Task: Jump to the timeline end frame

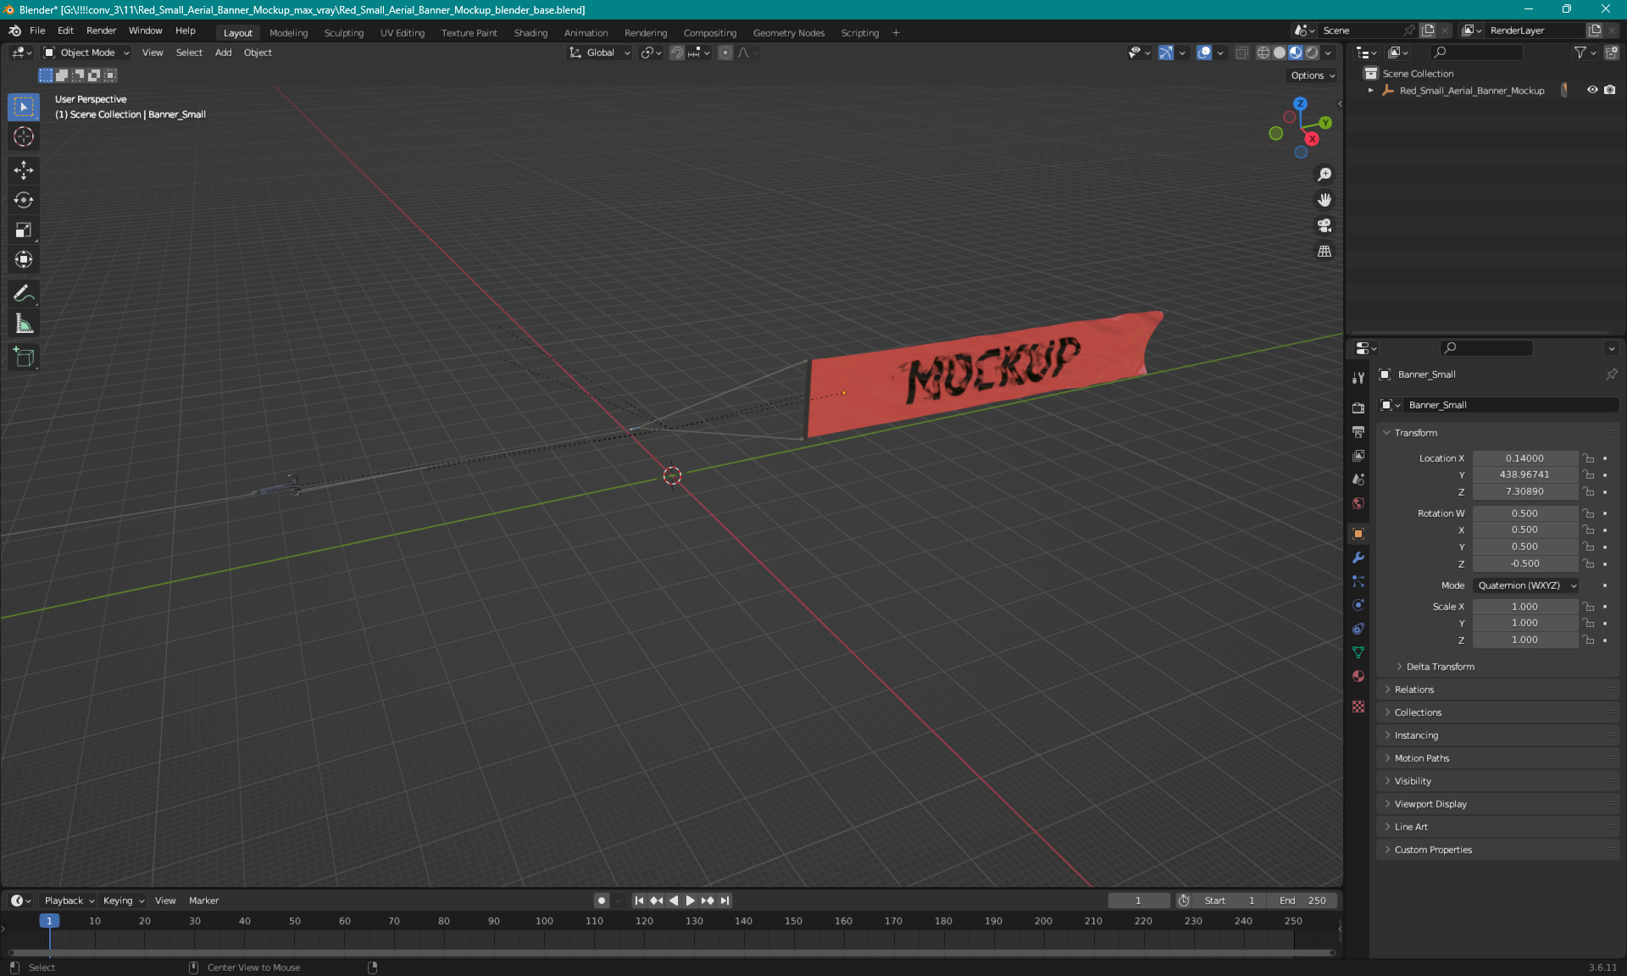Action: pyautogui.click(x=725, y=901)
